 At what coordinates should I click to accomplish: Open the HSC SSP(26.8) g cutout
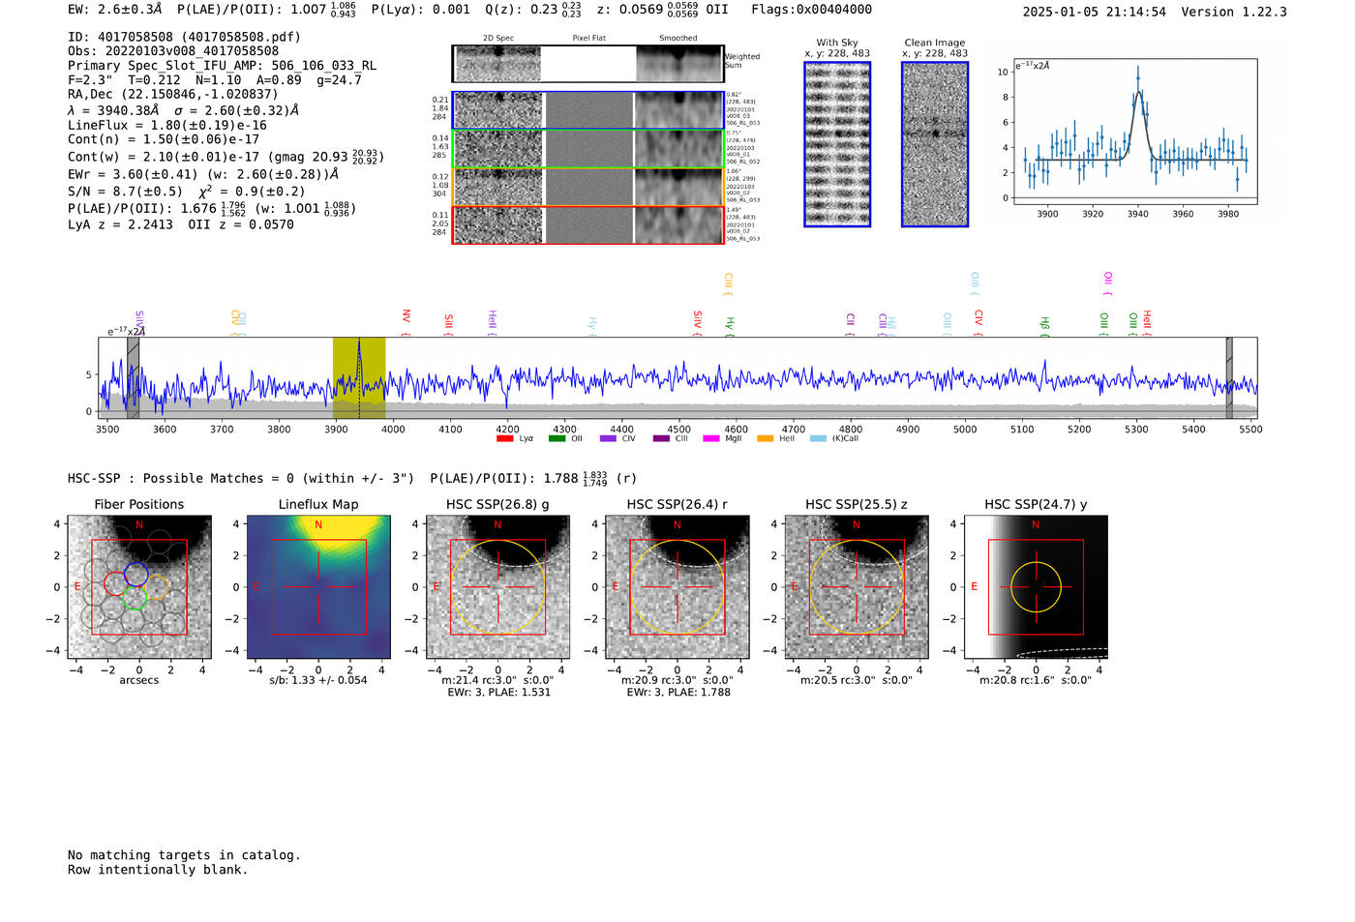(497, 586)
